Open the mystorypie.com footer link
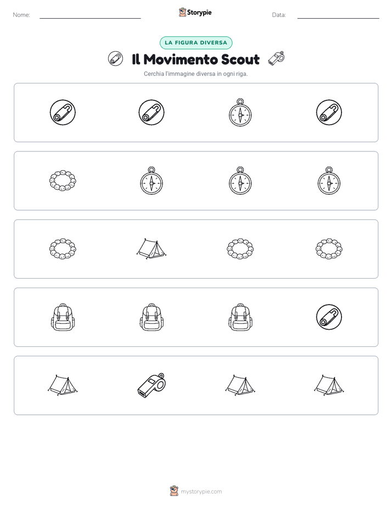Image resolution: width=392 pixels, height=507 pixels. (201, 492)
